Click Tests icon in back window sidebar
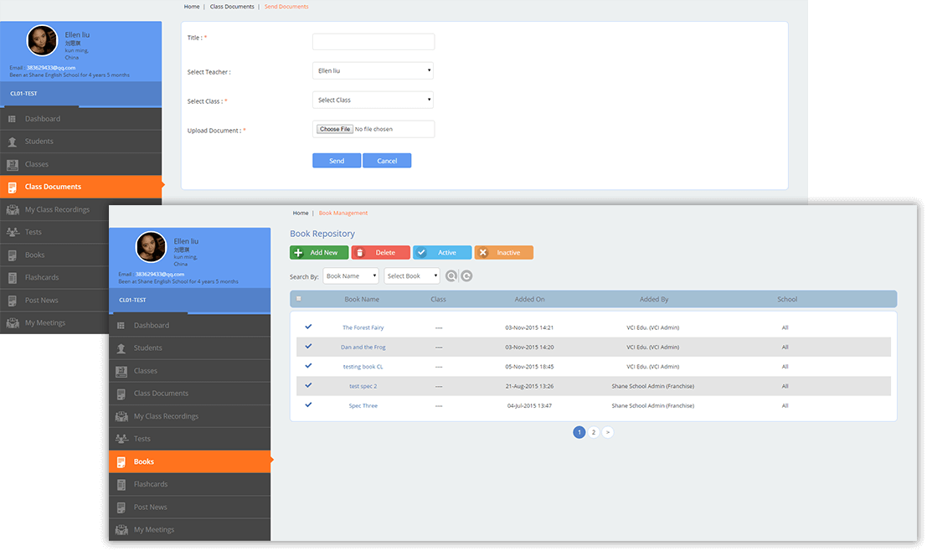Viewport: 927px width, 551px height. [x=13, y=232]
